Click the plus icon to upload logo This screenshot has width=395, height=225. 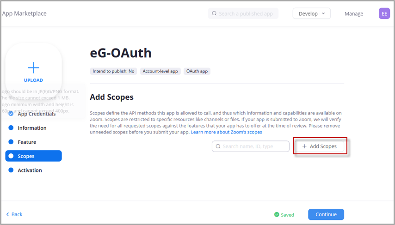pos(33,68)
